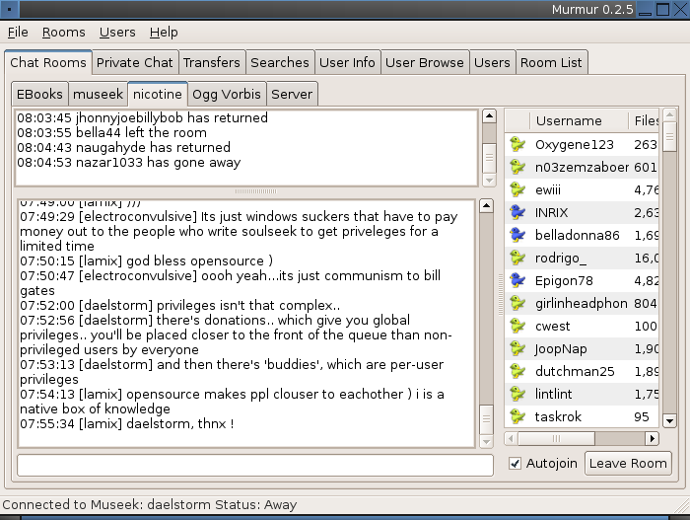Sort user list by Username column header
The width and height of the screenshot is (690, 520).
click(x=579, y=120)
